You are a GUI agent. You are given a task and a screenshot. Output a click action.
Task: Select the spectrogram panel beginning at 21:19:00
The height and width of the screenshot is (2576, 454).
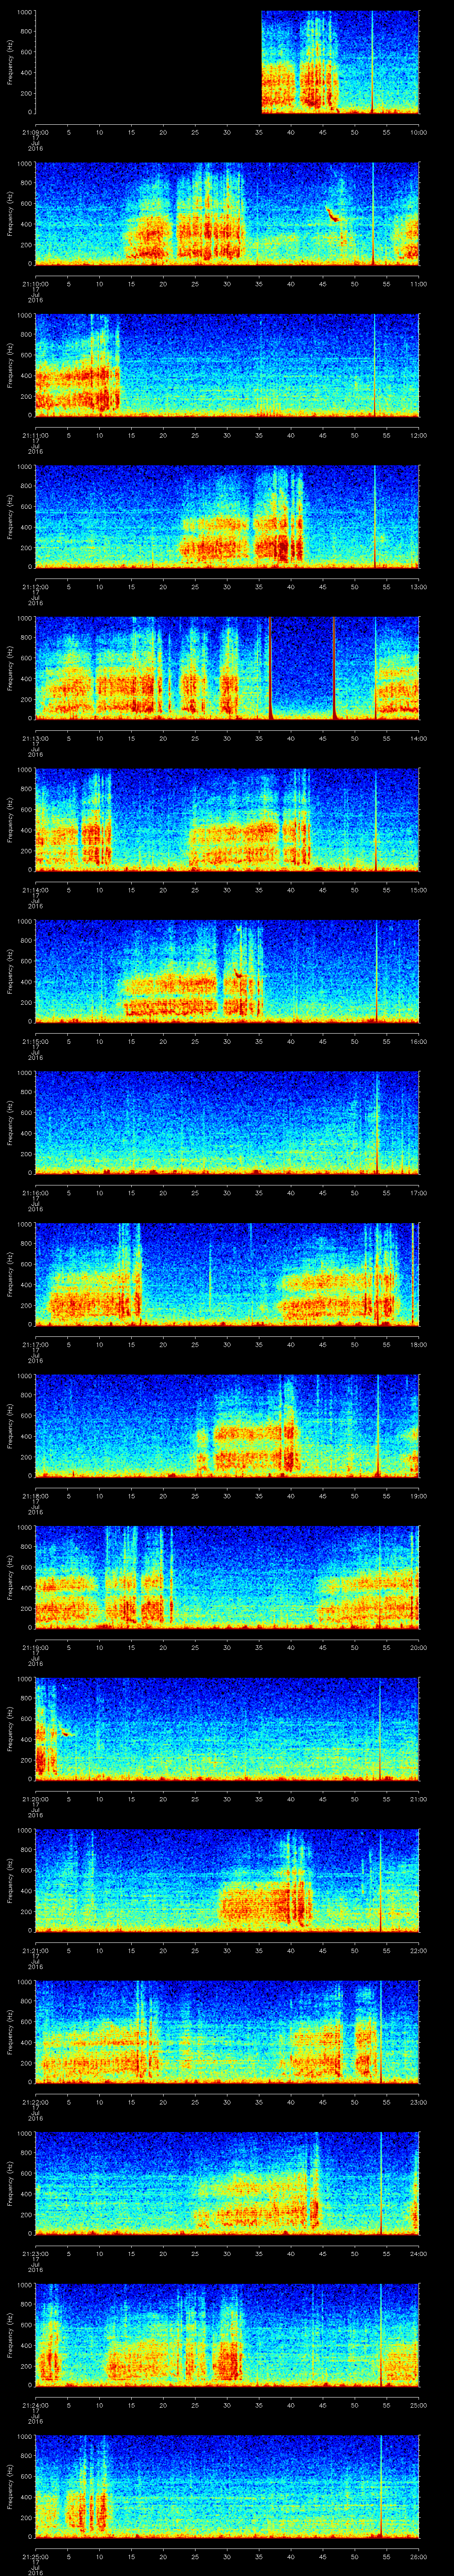point(227,1577)
